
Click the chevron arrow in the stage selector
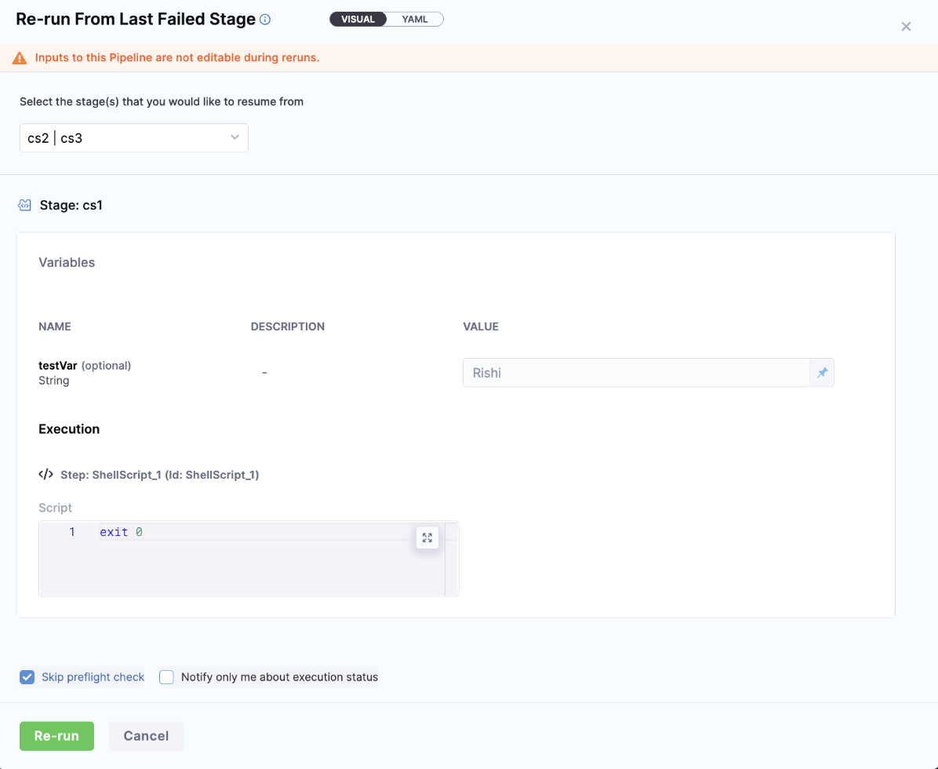coord(234,138)
